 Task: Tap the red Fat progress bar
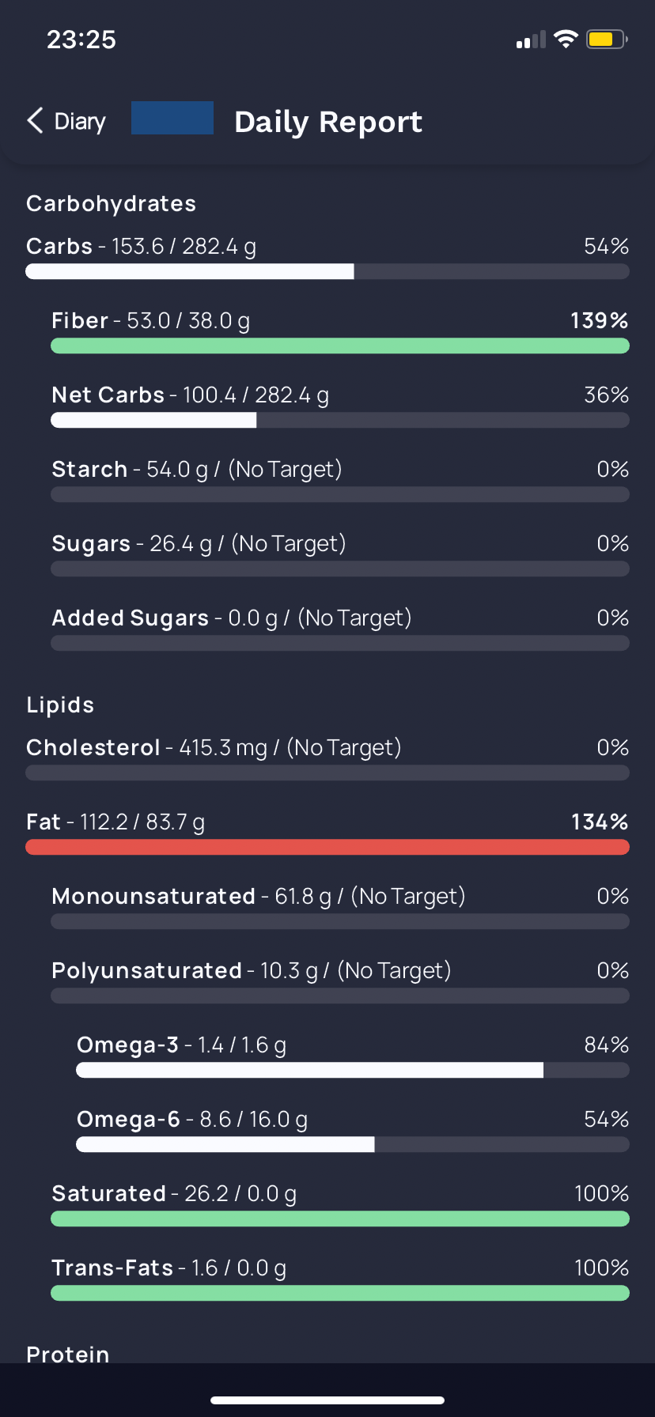point(327,847)
